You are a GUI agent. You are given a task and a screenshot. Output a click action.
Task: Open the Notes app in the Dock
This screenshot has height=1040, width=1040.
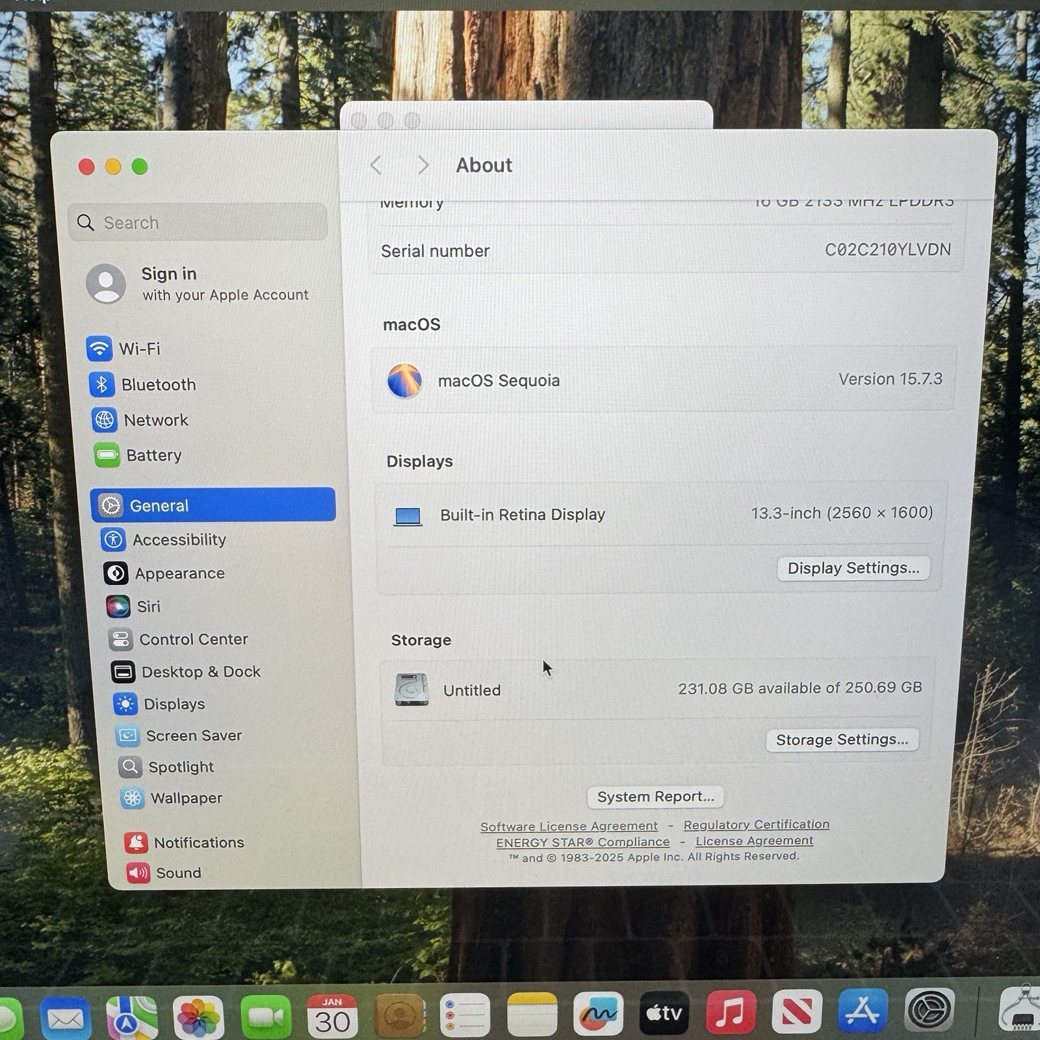pyautogui.click(x=532, y=1015)
